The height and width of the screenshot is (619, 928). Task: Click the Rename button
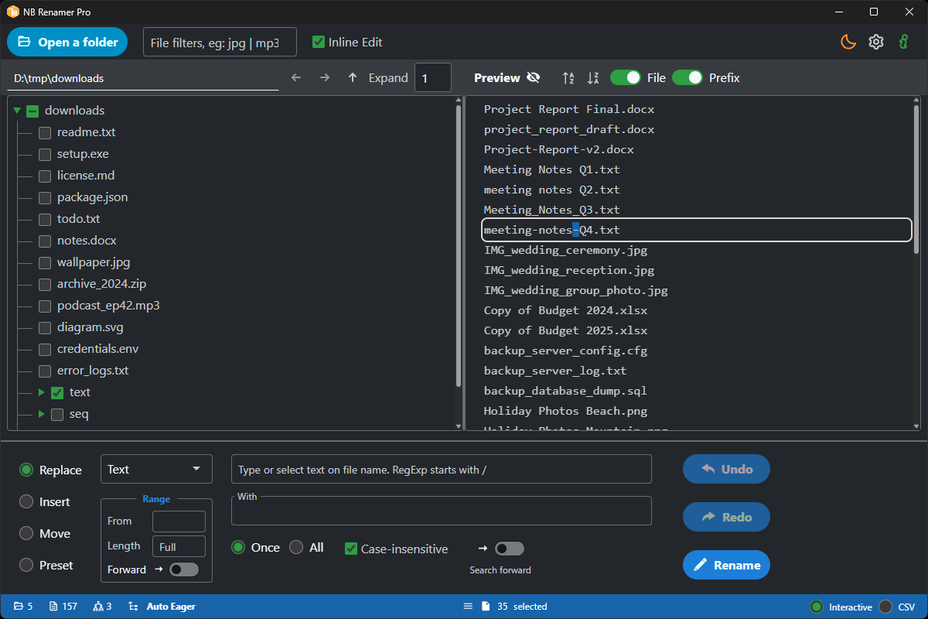(726, 565)
